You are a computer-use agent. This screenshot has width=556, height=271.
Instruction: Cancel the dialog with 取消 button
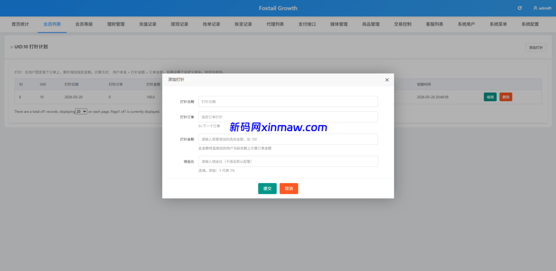point(289,189)
